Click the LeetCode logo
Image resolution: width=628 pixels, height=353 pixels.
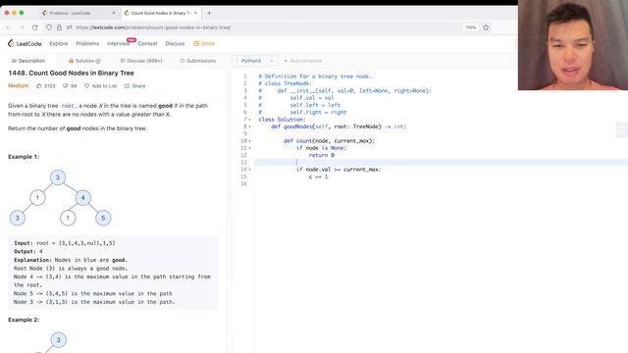pyautogui.click(x=25, y=43)
